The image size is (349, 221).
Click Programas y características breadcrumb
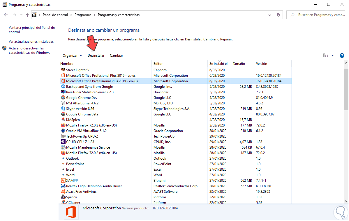[119, 15]
